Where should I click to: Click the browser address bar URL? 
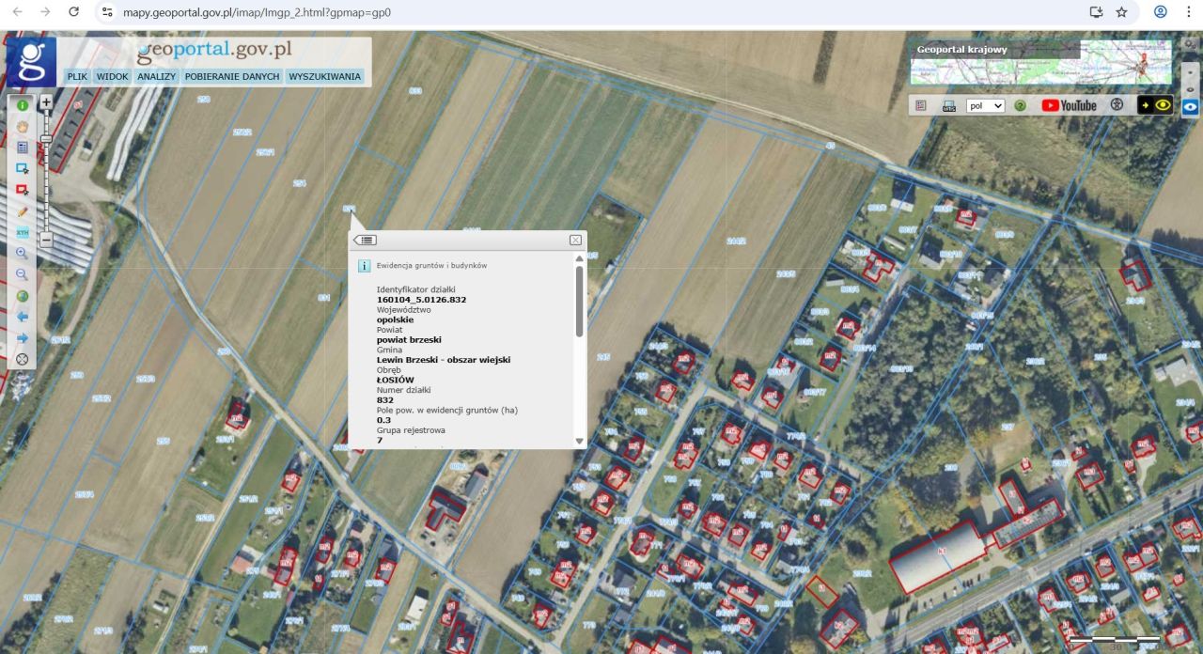[x=257, y=12]
